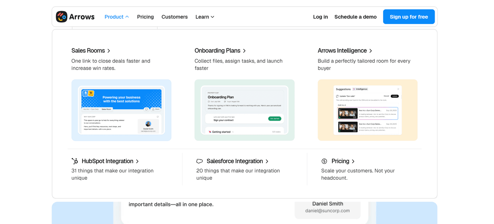This screenshot has width=494, height=224.
Task: Open the Salesforce Integration link
Action: click(235, 161)
